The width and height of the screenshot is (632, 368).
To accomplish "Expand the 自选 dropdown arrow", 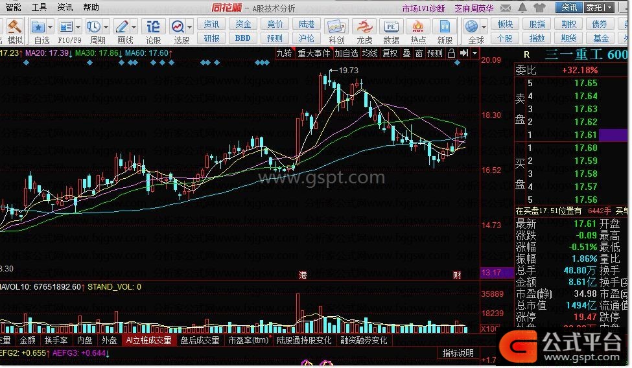I will (51, 27).
